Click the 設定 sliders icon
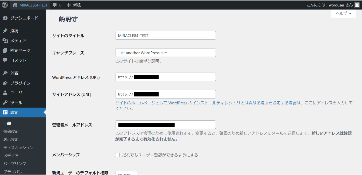This screenshot has width=362, height=175. click(5, 113)
